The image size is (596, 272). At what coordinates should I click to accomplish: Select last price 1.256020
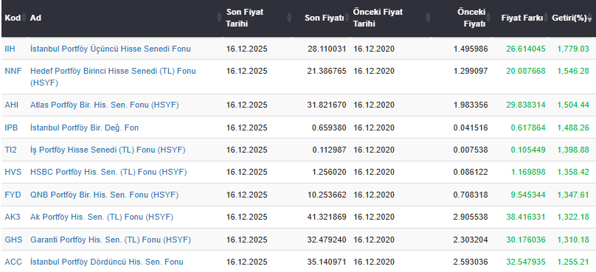pos(329,172)
